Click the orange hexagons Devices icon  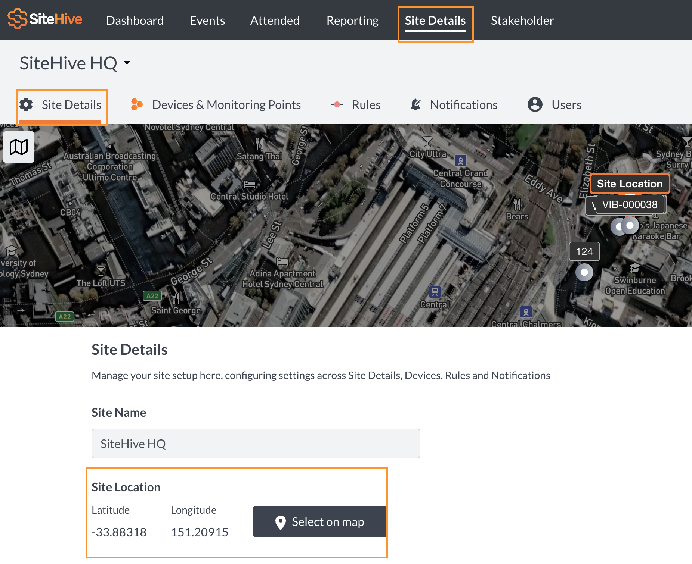click(137, 104)
